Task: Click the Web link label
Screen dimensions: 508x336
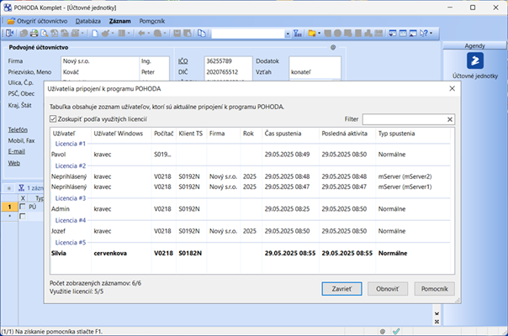Action: coord(14,163)
